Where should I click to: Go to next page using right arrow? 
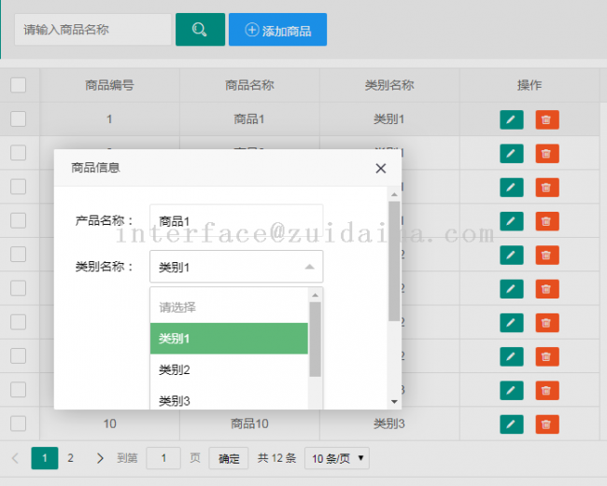point(100,458)
